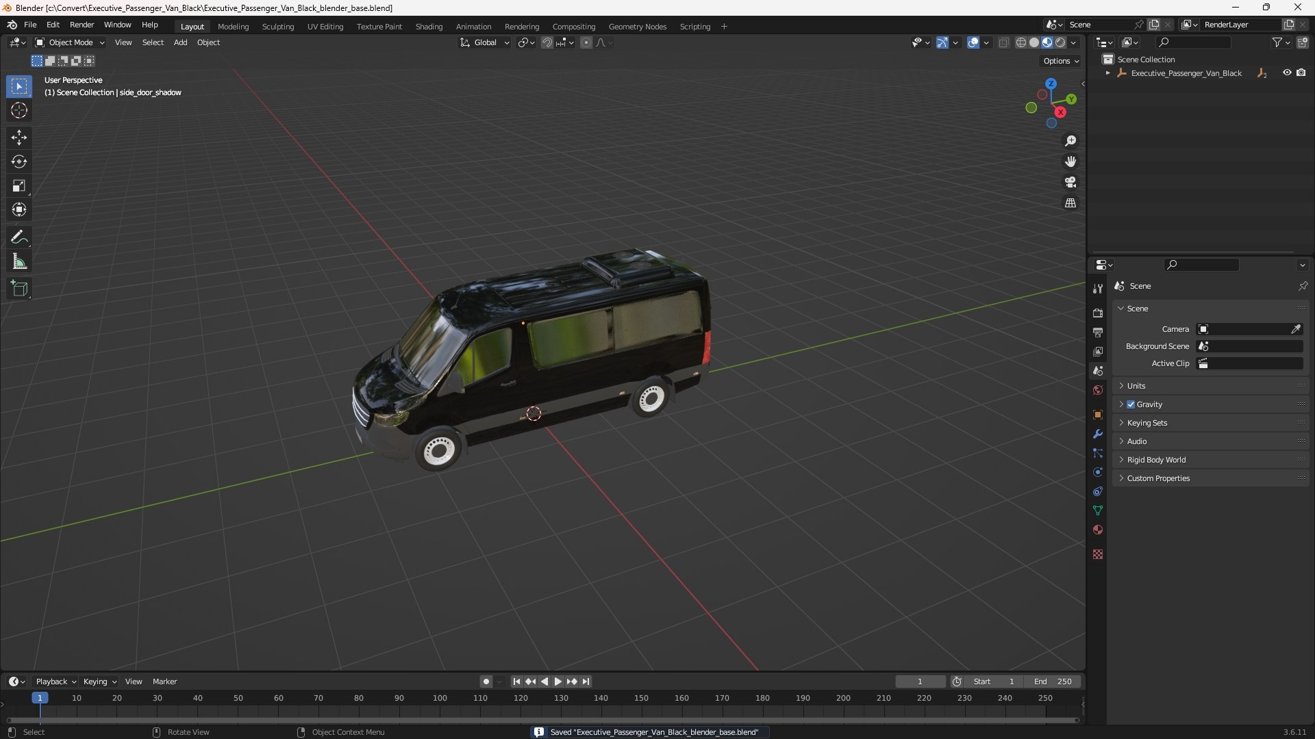Open the View Layer properties tab

[1098, 351]
